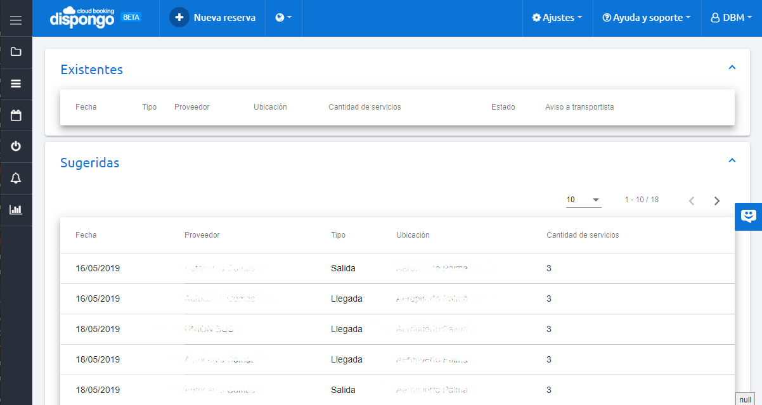Click the plus icon for Nueva reserva
Image resolution: width=762 pixels, height=405 pixels.
(x=179, y=18)
